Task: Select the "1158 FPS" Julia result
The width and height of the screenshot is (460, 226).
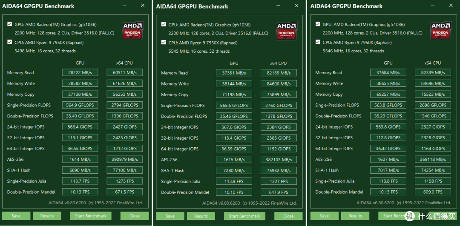Action: pyautogui.click(x=433, y=181)
